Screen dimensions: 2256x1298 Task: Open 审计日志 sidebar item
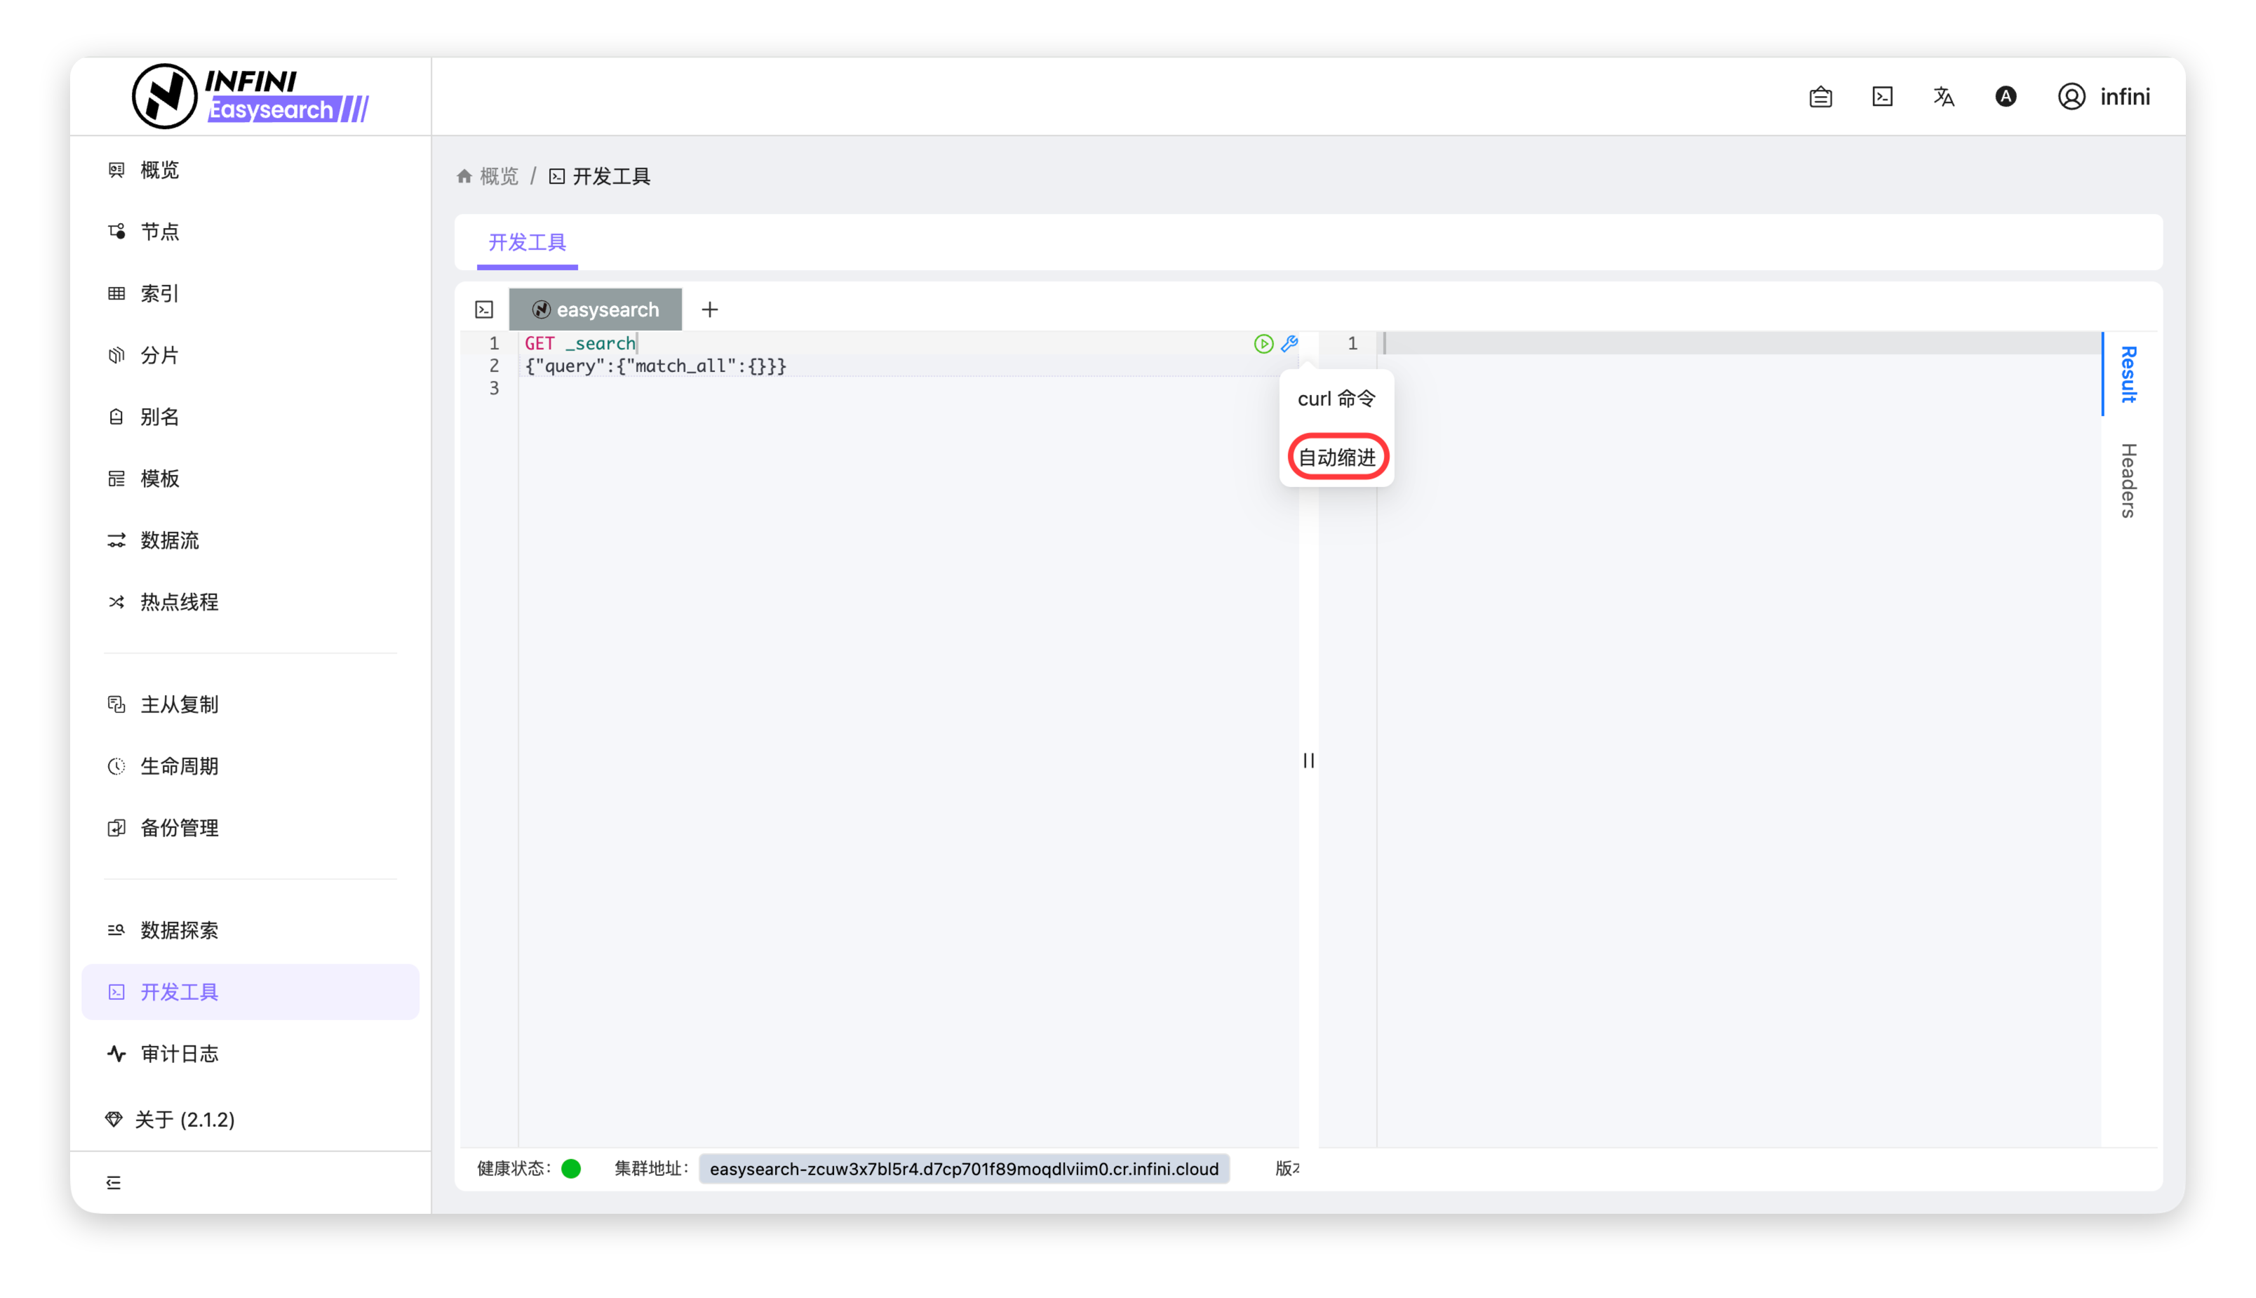pyautogui.click(x=179, y=1054)
